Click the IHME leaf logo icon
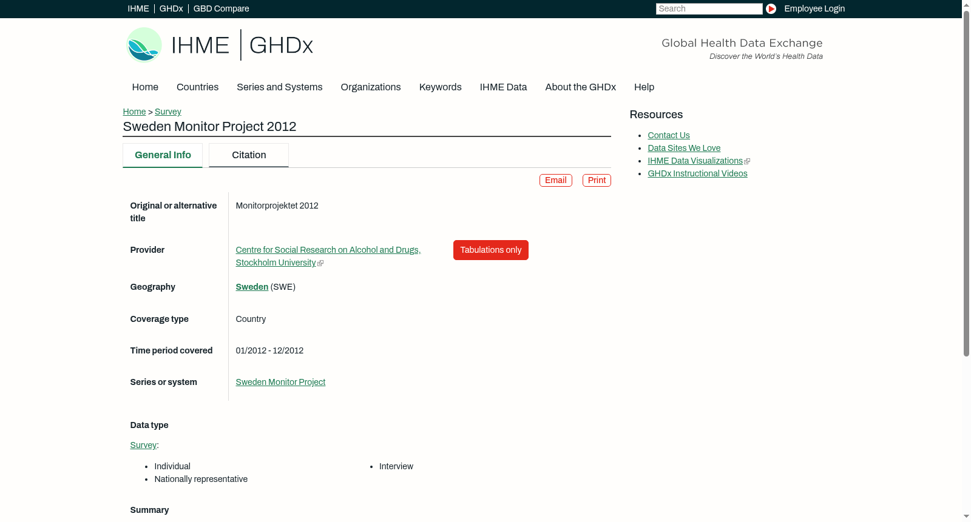971x522 pixels. (x=144, y=45)
